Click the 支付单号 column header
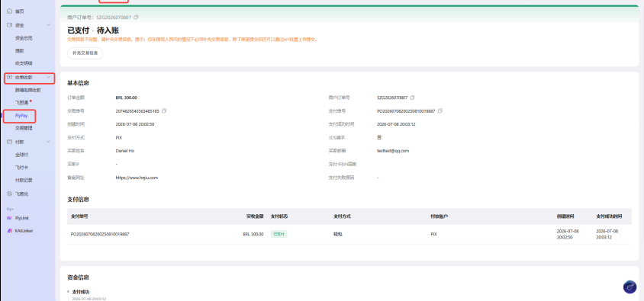644x301 pixels. point(79,216)
